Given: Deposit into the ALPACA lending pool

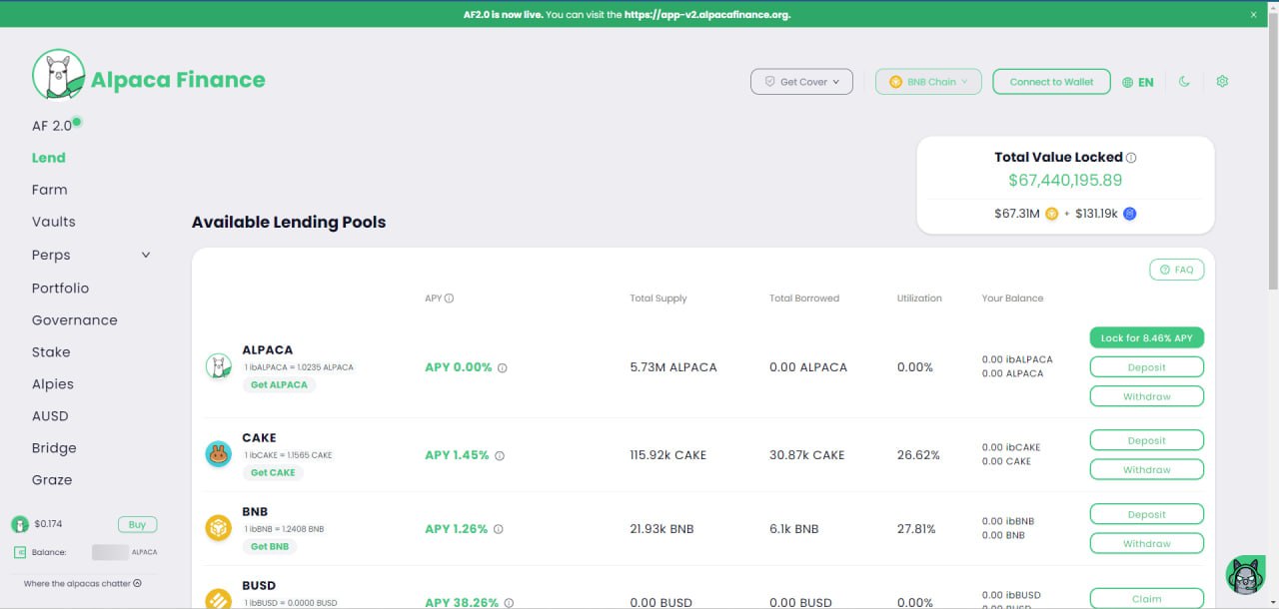Looking at the screenshot, I should 1146,367.
